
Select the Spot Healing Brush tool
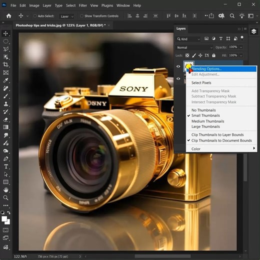pos(6,88)
